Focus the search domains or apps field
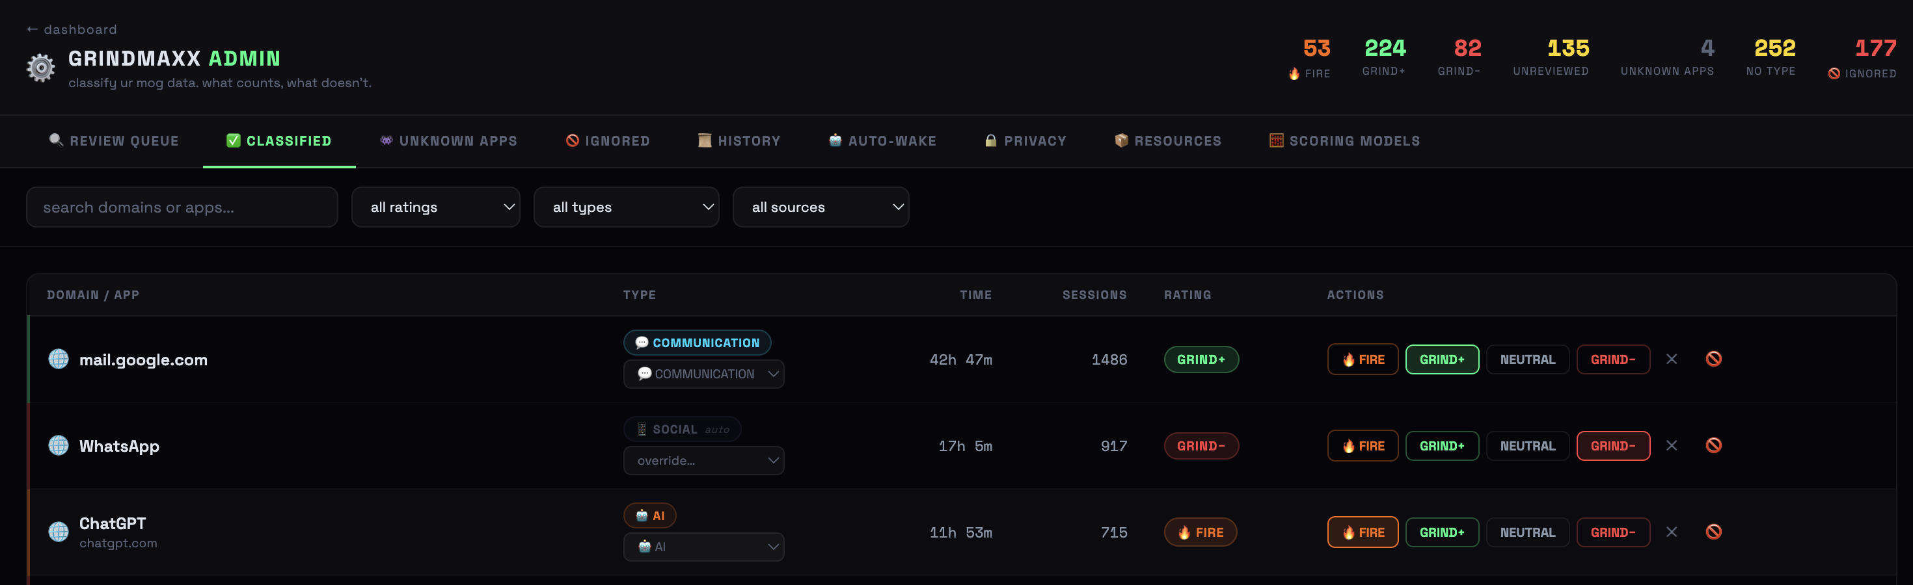 point(182,207)
